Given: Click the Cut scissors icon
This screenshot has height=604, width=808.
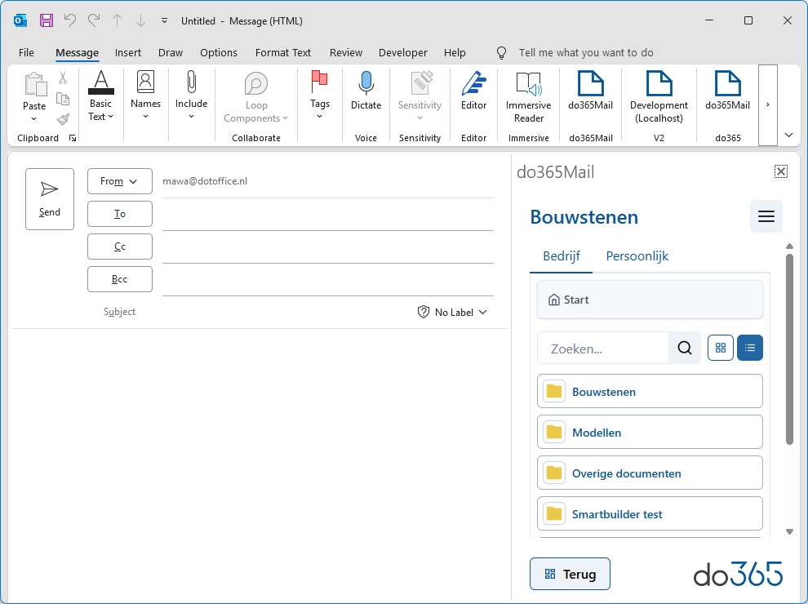Looking at the screenshot, I should 63,78.
